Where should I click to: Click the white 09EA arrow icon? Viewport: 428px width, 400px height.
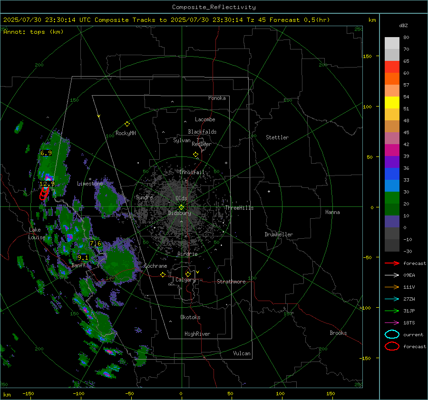(392, 275)
